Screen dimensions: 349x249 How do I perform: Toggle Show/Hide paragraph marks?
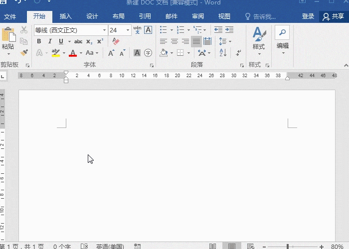pyautogui.click(x=238, y=53)
